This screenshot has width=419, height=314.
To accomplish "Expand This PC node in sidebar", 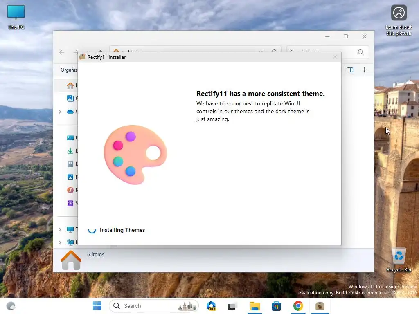I will click(x=60, y=229).
